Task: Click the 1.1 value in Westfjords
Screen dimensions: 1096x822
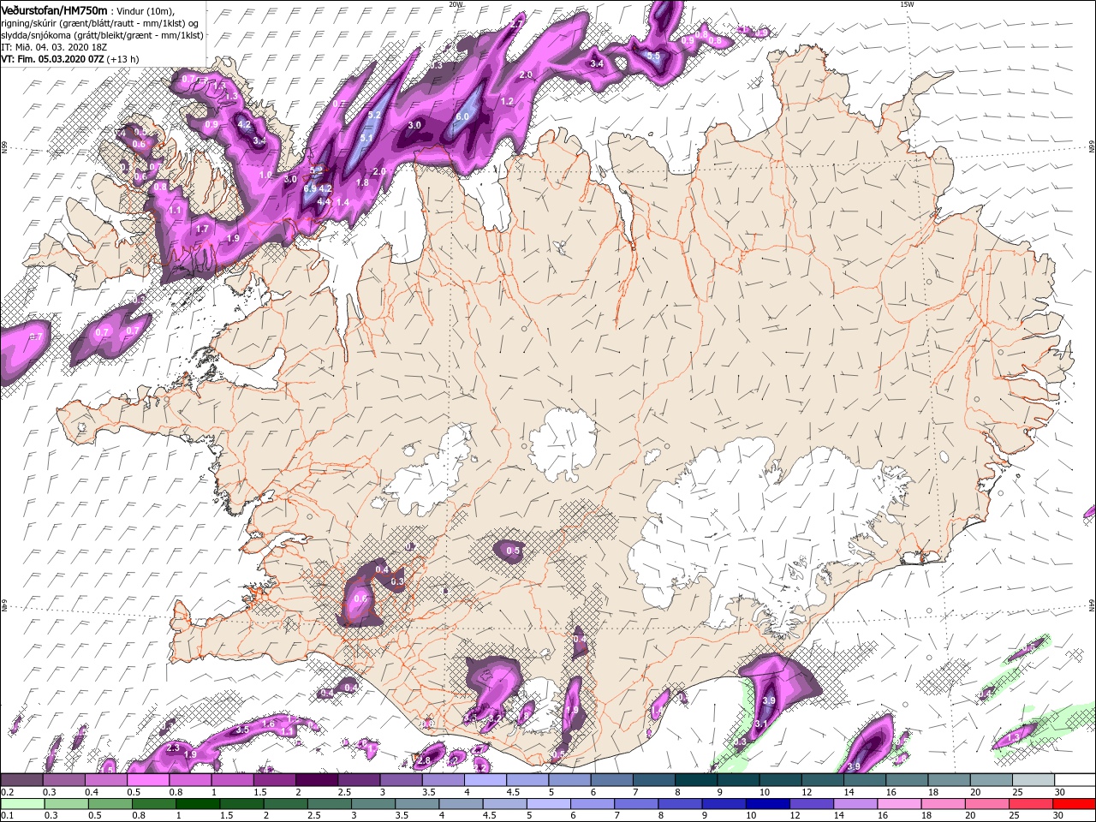Action: [176, 210]
